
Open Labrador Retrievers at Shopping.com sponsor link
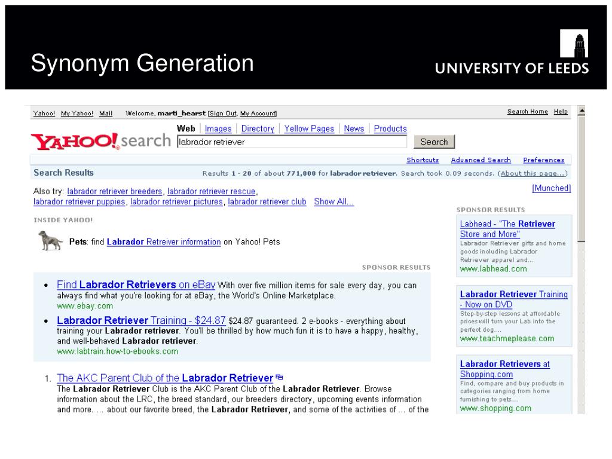click(x=504, y=369)
